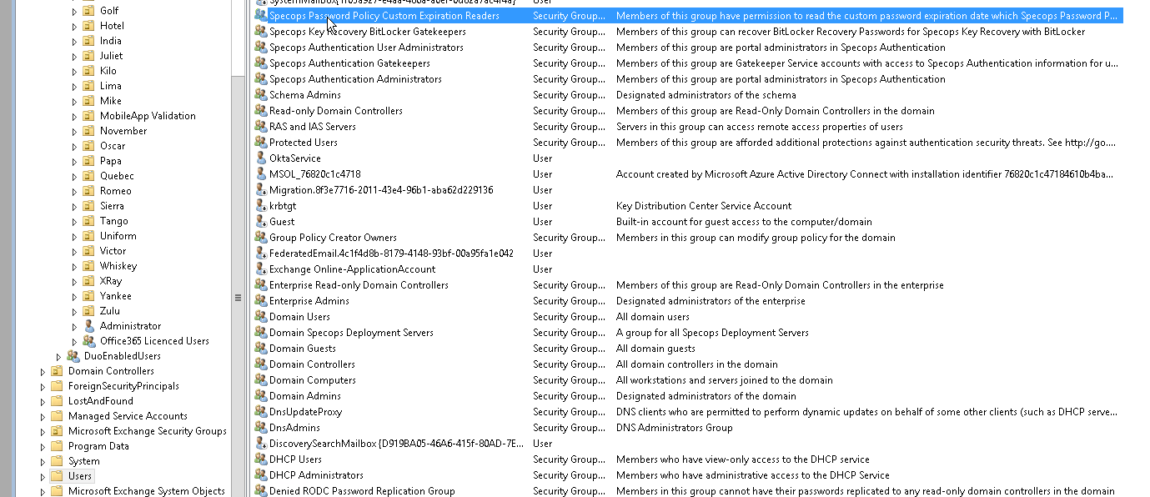1150x497 pixels.
Task: Expand the Quebec OU node
Action: click(x=74, y=177)
